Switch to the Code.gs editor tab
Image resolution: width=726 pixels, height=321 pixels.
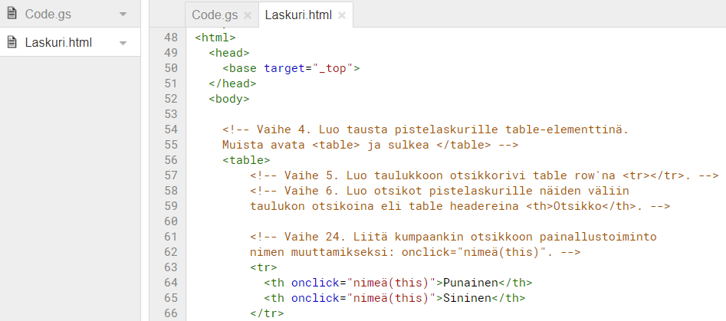click(214, 15)
